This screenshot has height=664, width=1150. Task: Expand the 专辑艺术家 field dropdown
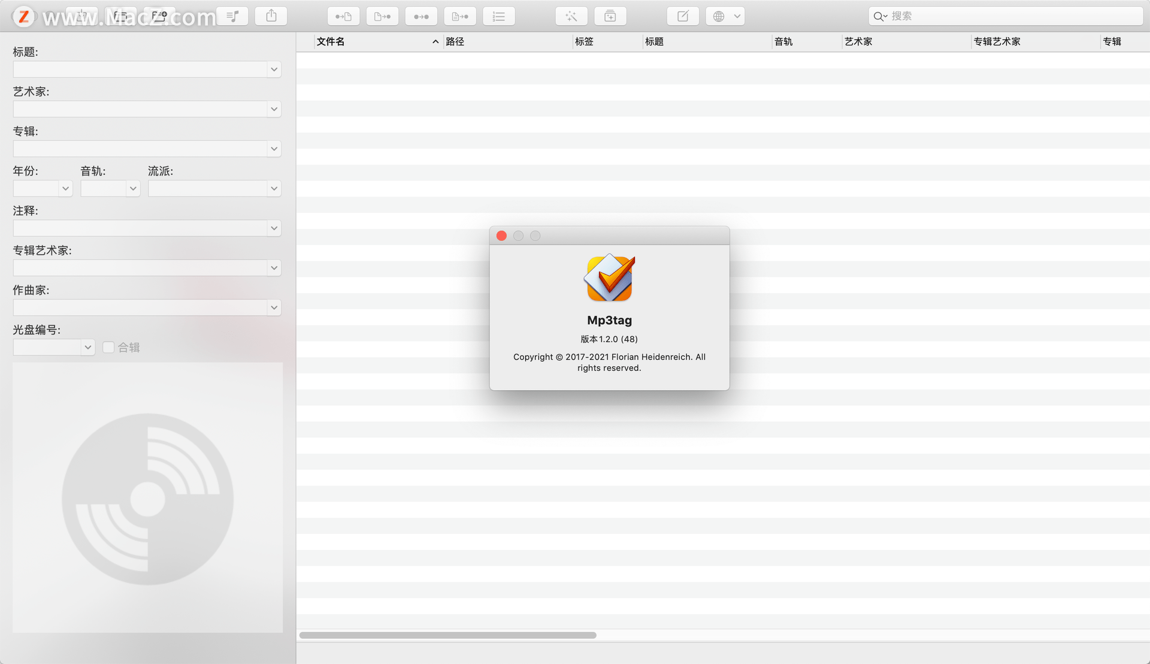pos(274,268)
